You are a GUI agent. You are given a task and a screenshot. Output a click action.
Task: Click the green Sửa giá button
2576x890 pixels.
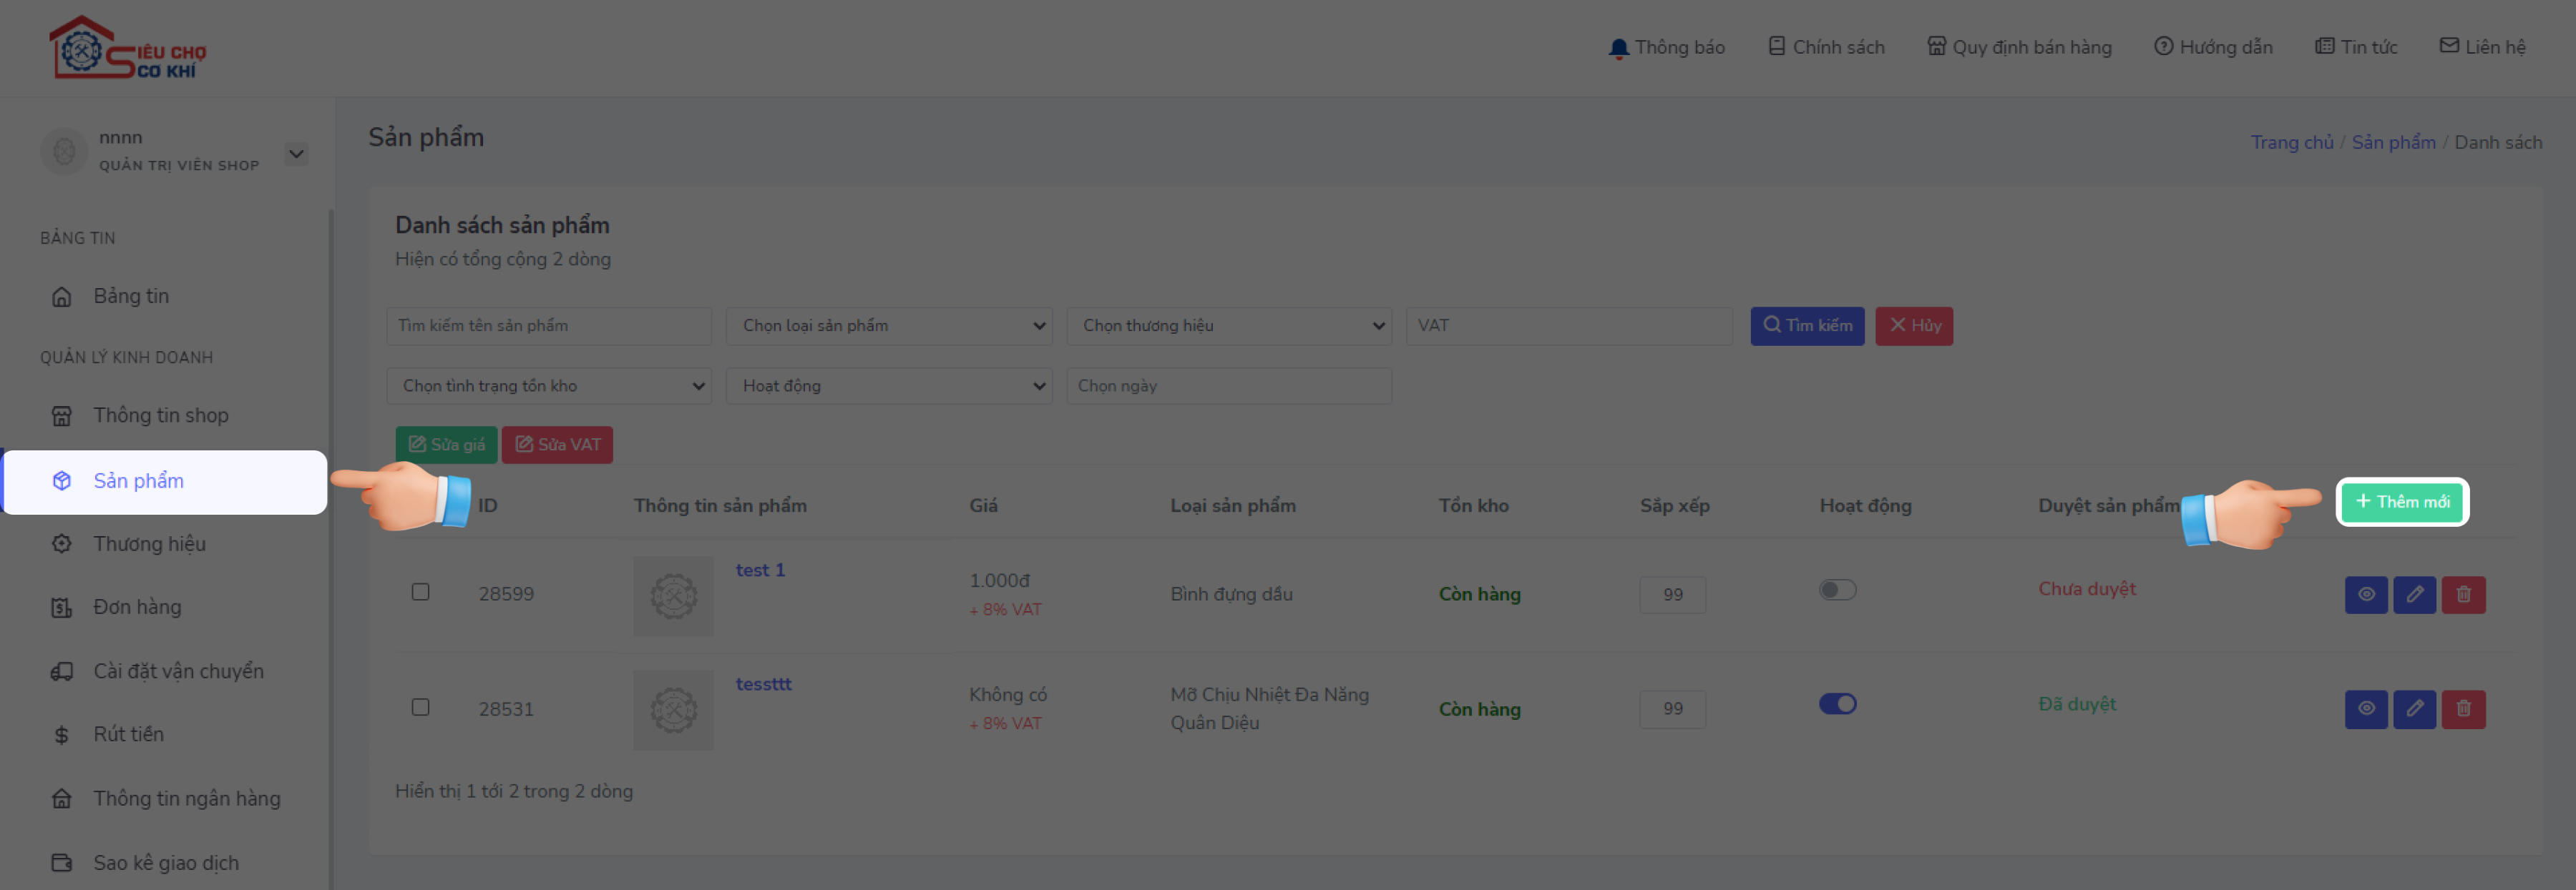click(446, 445)
